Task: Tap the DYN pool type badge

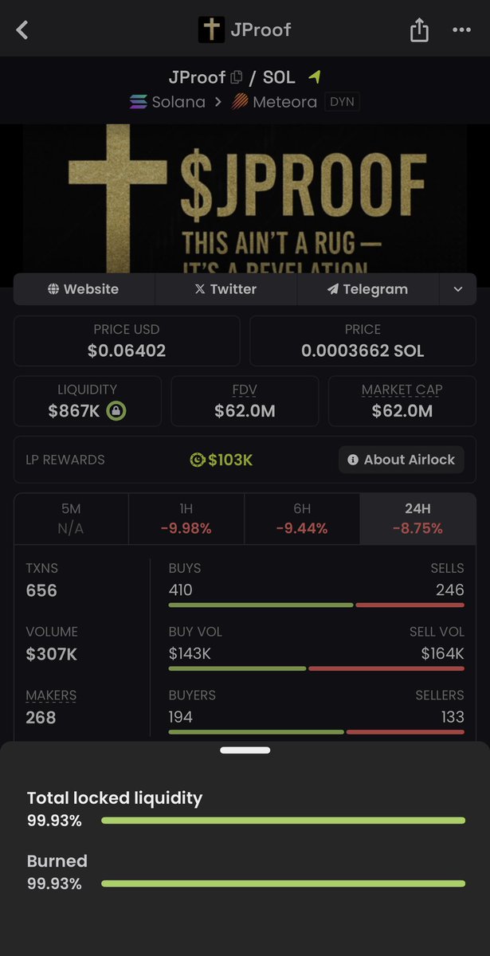Action: point(342,102)
